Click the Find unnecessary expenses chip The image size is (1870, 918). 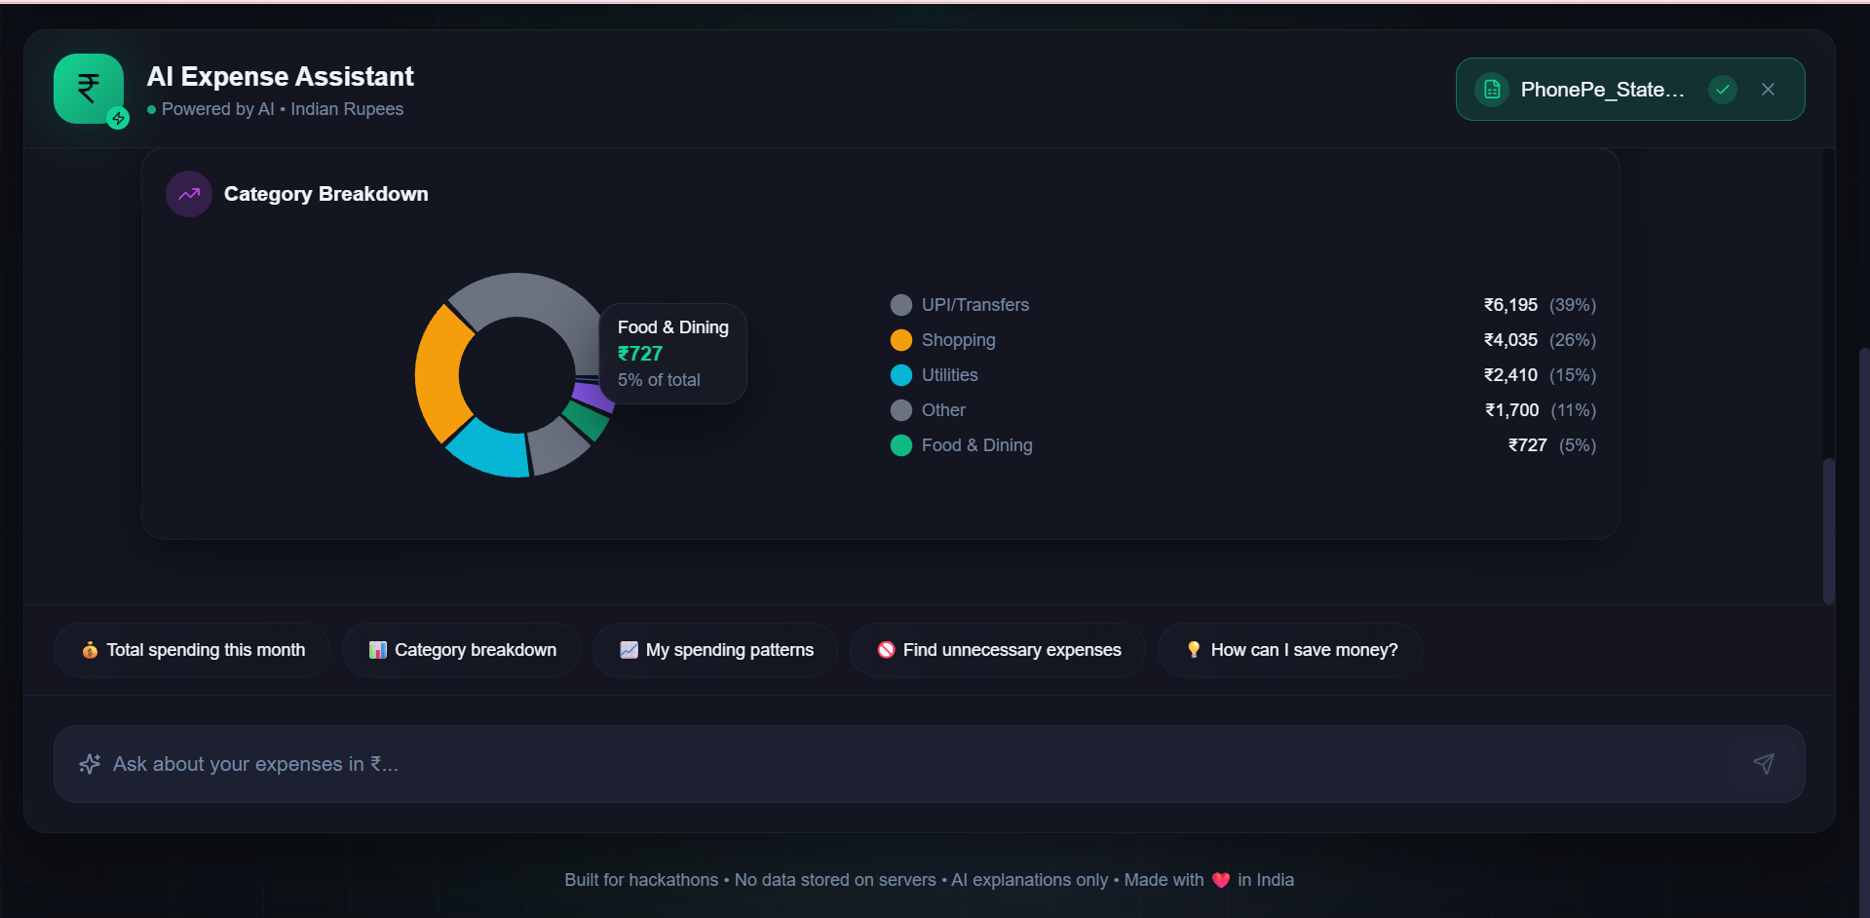(998, 650)
